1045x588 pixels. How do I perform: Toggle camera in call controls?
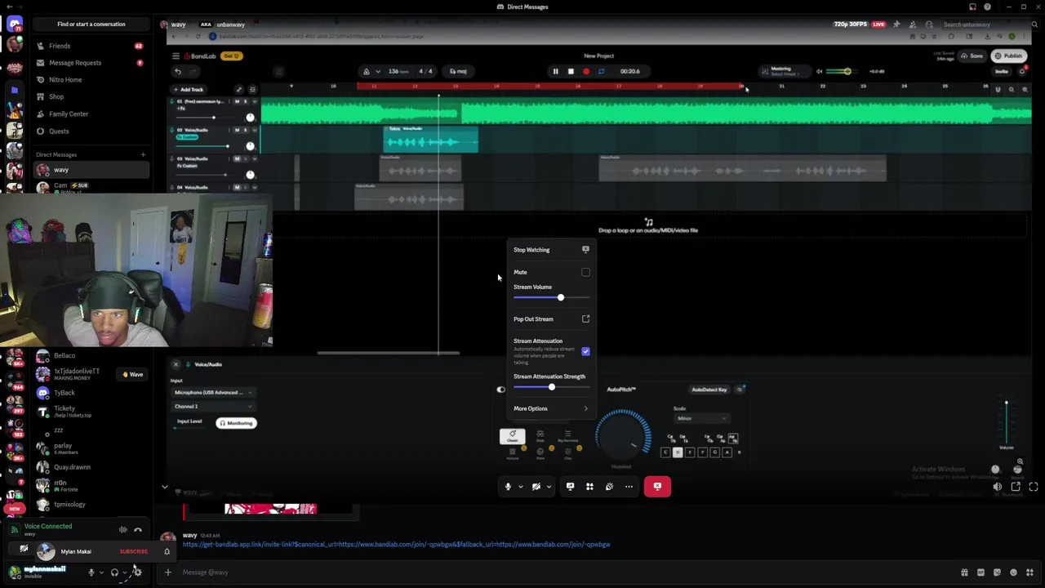tap(536, 487)
